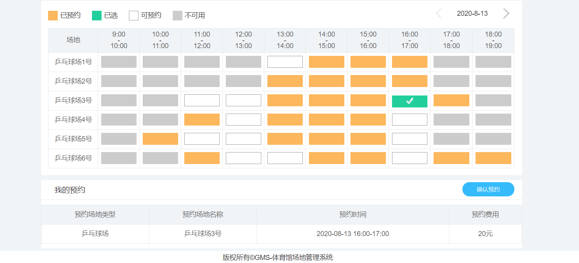Click the white 可预约 legend swatch
The image size is (579, 263).
[133, 15]
